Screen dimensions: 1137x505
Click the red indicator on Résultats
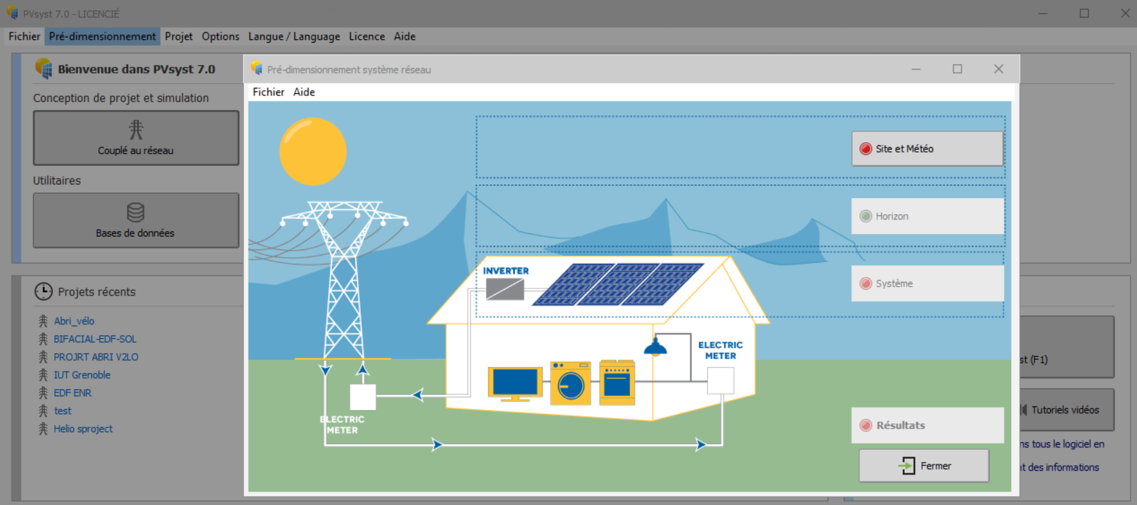pos(865,425)
